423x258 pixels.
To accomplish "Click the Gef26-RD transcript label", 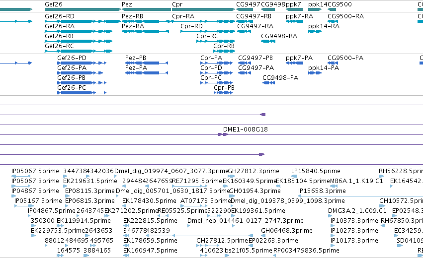I will [59, 16].
